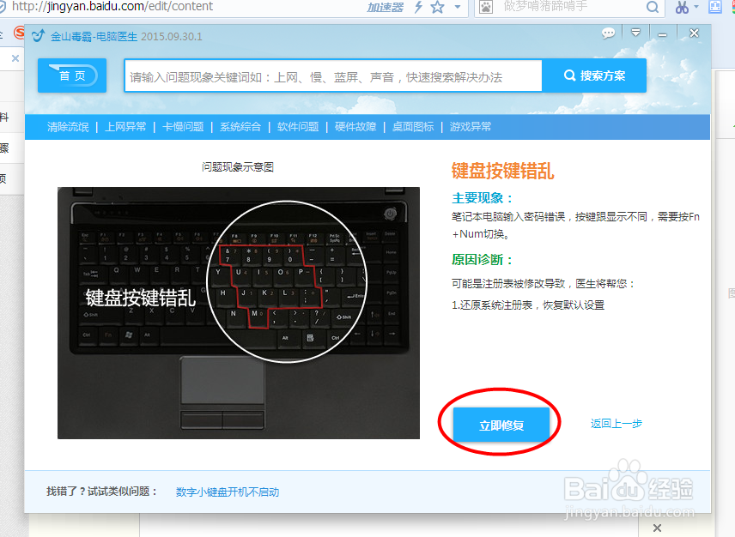Click the blue translate icon at toolbar right
The height and width of the screenshot is (537, 735).
[715, 7]
